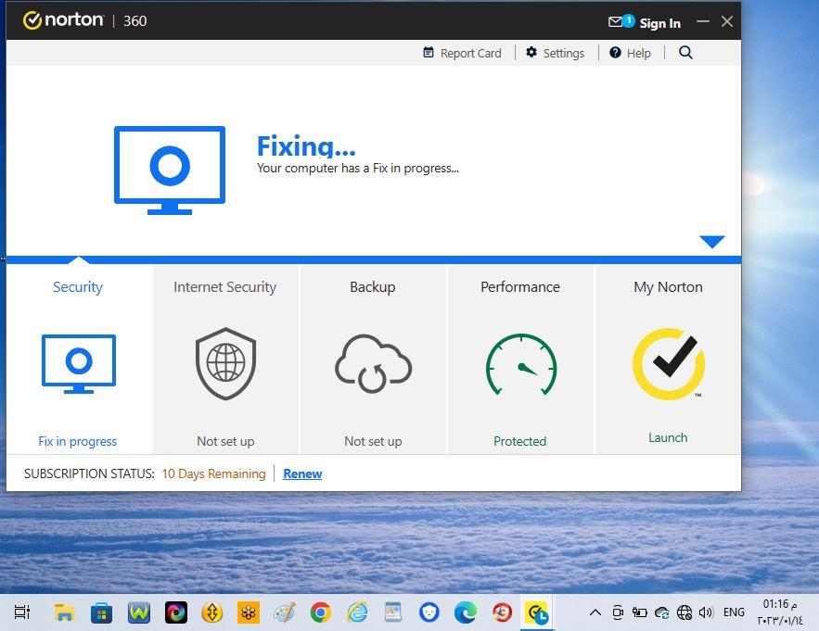Image resolution: width=819 pixels, height=631 pixels.
Task: Click the Sign In link
Action: pyautogui.click(x=659, y=23)
